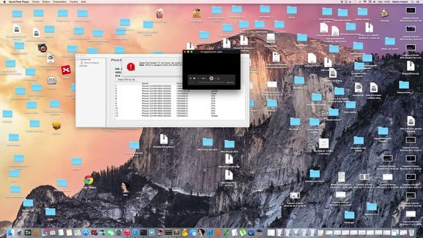Open the QuickTime Player menu
Screen dimensions: 423x238
[19, 1]
